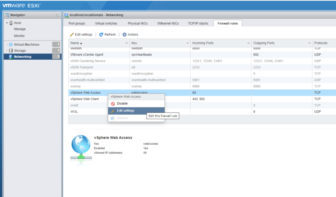Viewport: 336px width, 197px height.
Task: Open the Incoming Ports column dropdown arrow
Action: [248, 43]
